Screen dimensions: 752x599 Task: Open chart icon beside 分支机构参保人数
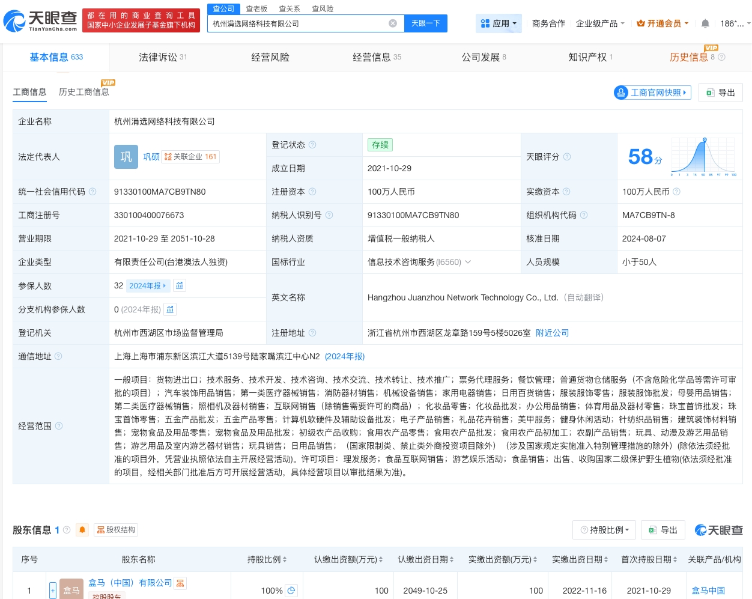tap(170, 309)
